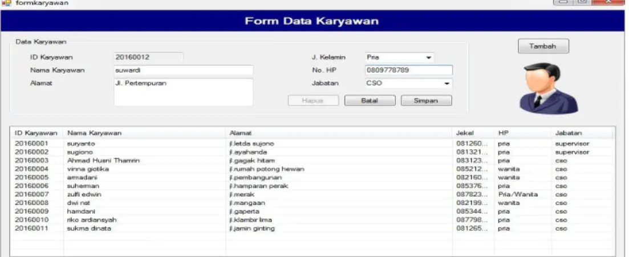Click address jl.gagak hitam
The height and width of the screenshot is (257, 629).
click(x=252, y=161)
